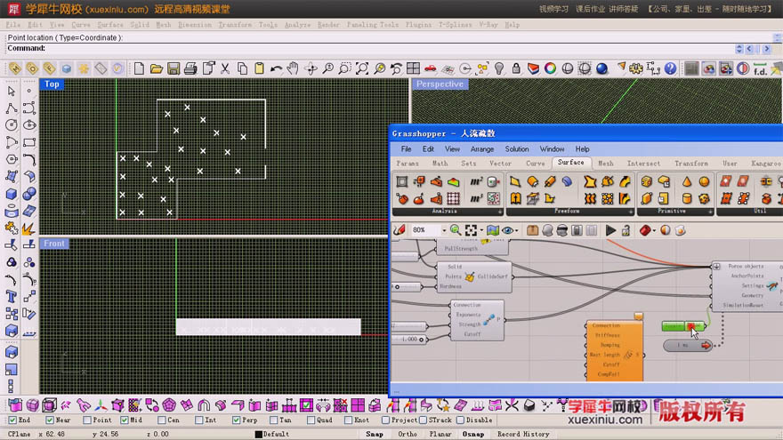This screenshot has width=783, height=440.
Task: Click the 1.000 number slider on canvas
Action: pos(409,340)
